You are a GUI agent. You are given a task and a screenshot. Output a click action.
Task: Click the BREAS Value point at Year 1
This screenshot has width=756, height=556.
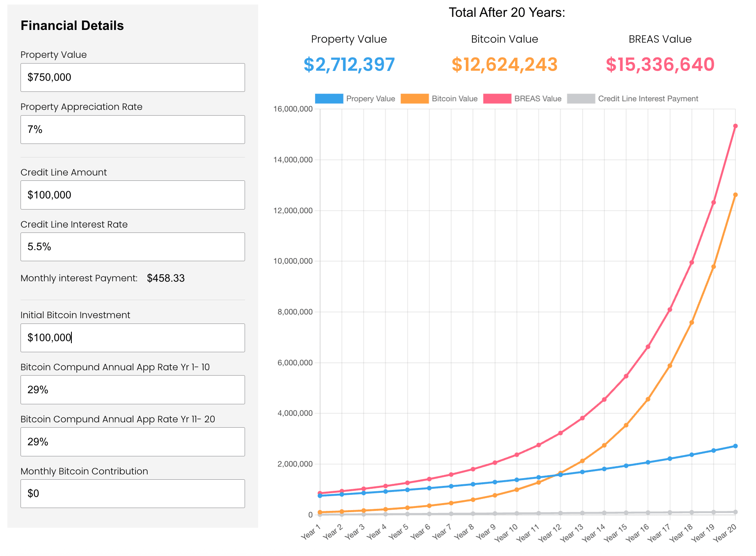coord(320,493)
